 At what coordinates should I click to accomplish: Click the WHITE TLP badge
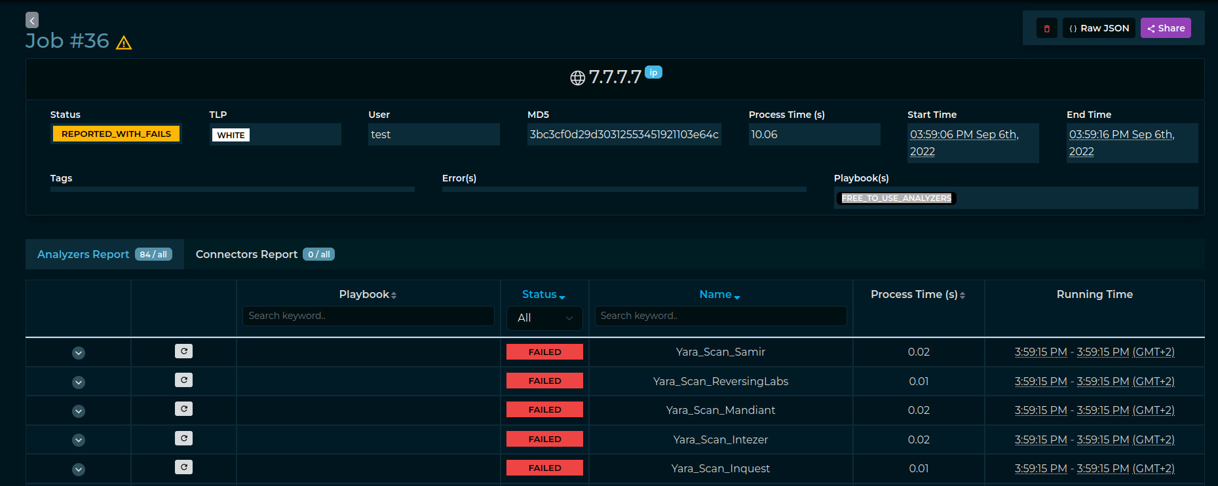tap(231, 135)
